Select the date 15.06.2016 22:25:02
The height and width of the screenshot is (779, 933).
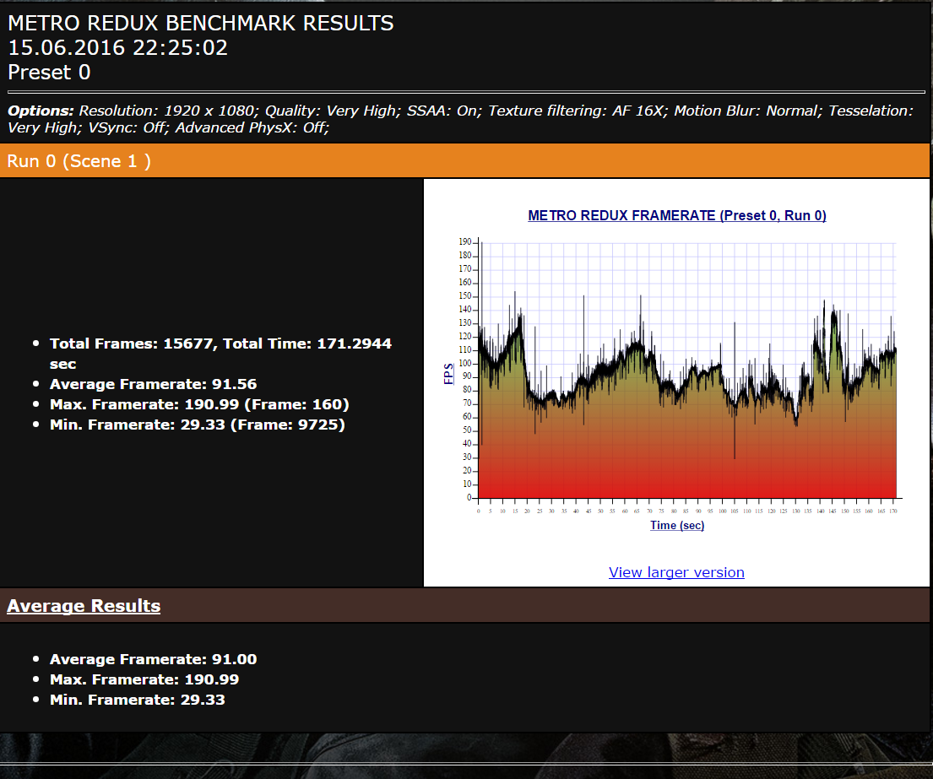[x=118, y=47]
